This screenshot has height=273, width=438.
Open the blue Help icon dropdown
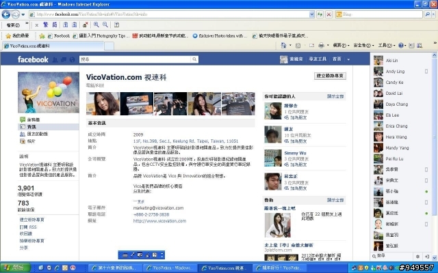pyautogui.click(x=402, y=45)
